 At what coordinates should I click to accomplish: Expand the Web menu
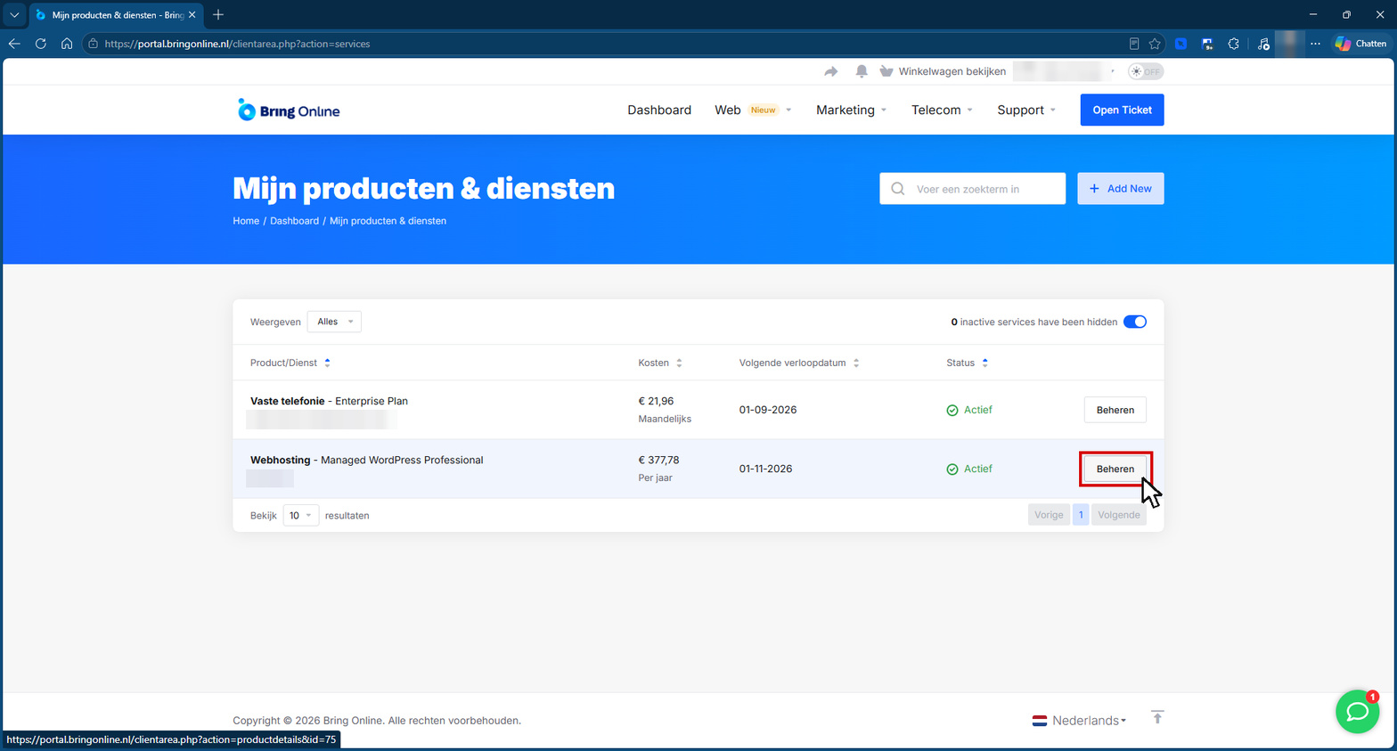coord(753,110)
